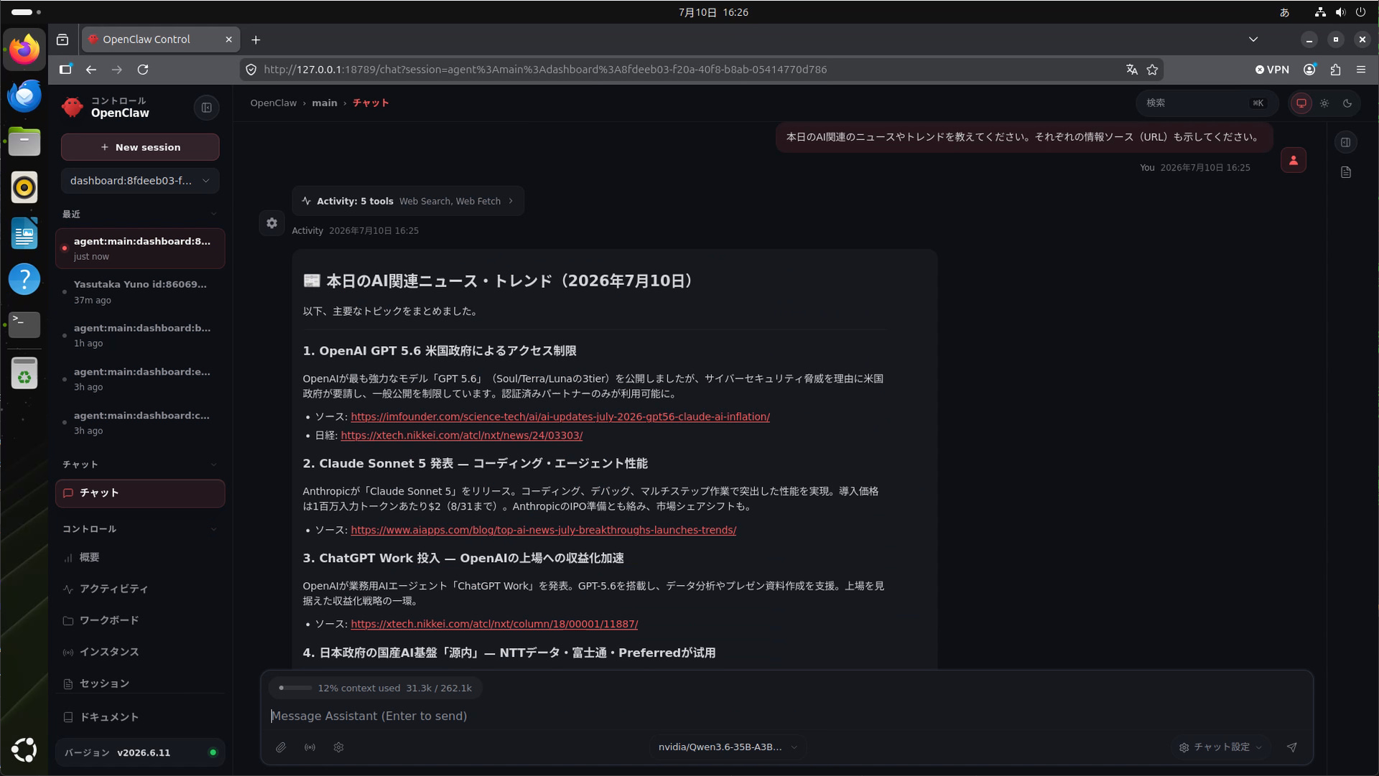Viewport: 1379px width, 776px height.
Task: Send message with paper plane icon
Action: (x=1291, y=747)
